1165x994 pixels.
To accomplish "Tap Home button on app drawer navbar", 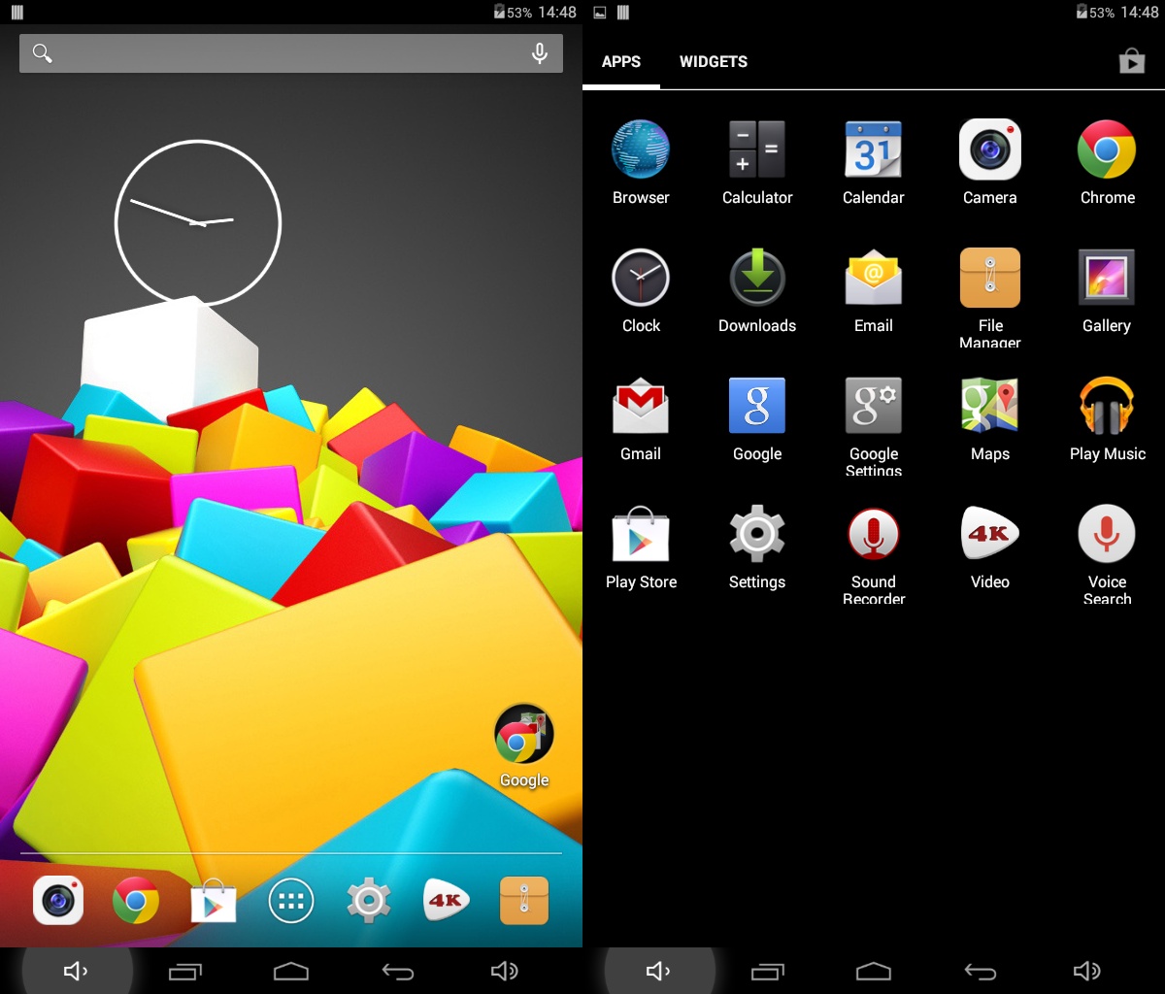I will click(874, 971).
